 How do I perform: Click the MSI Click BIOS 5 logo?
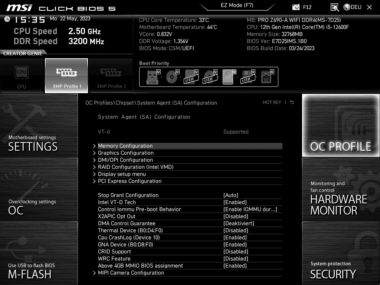pyautogui.click(x=61, y=8)
